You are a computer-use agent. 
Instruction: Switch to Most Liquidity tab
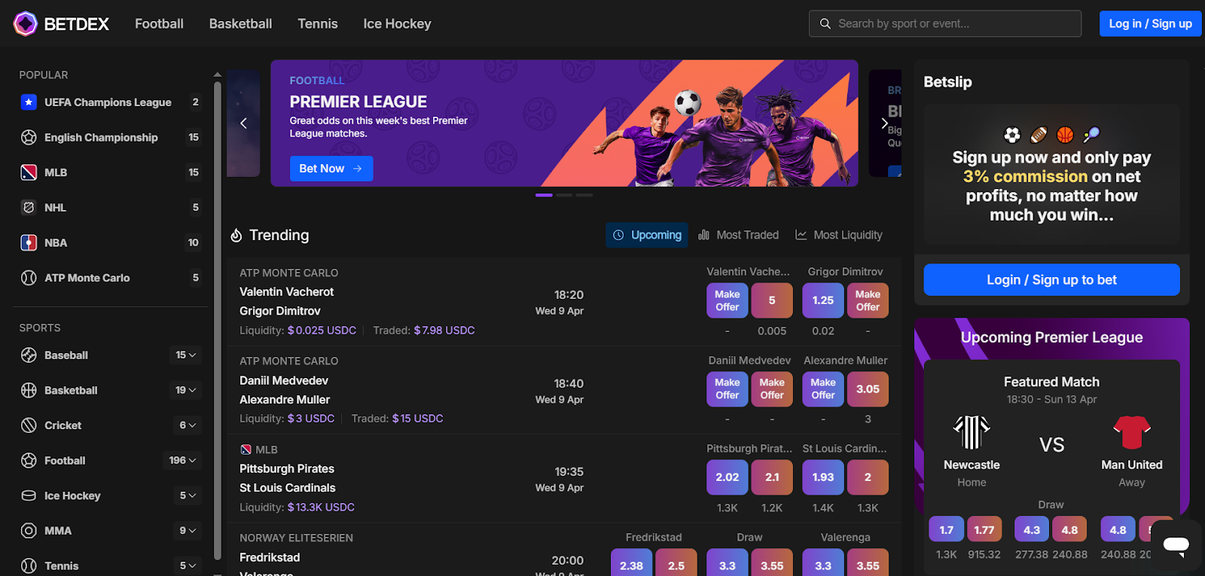[839, 235]
